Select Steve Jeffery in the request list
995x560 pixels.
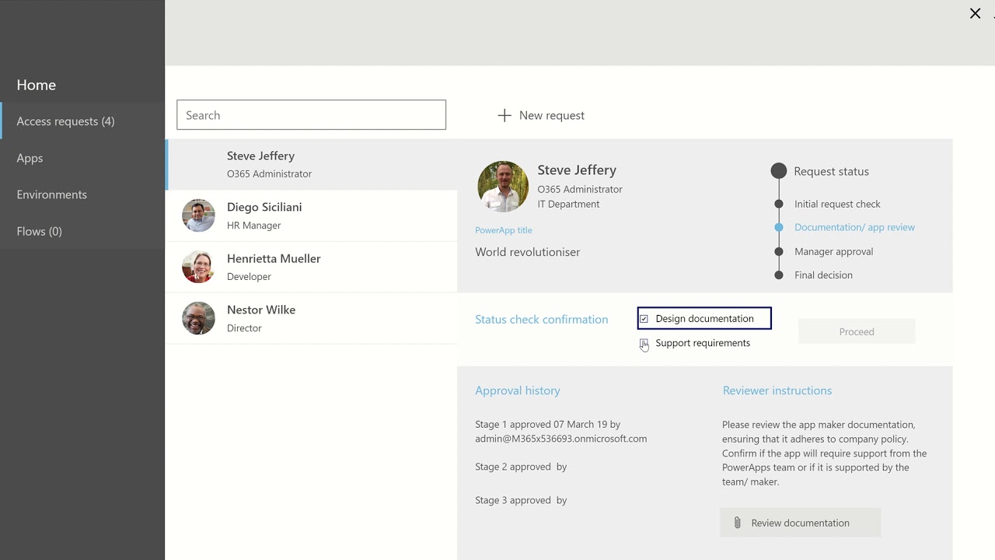click(311, 164)
